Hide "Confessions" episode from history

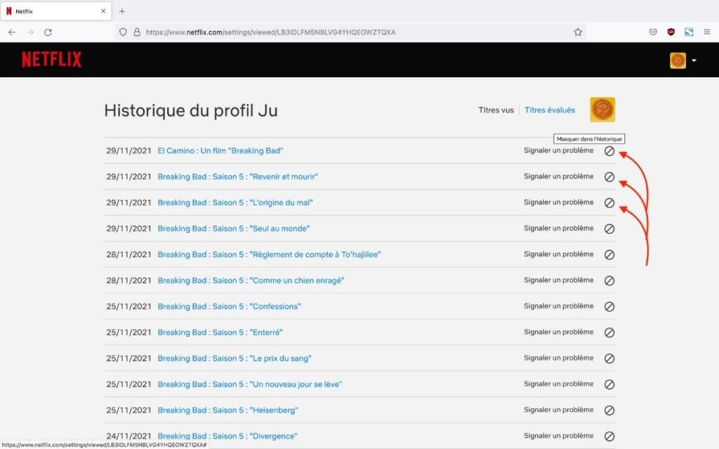[x=609, y=307]
